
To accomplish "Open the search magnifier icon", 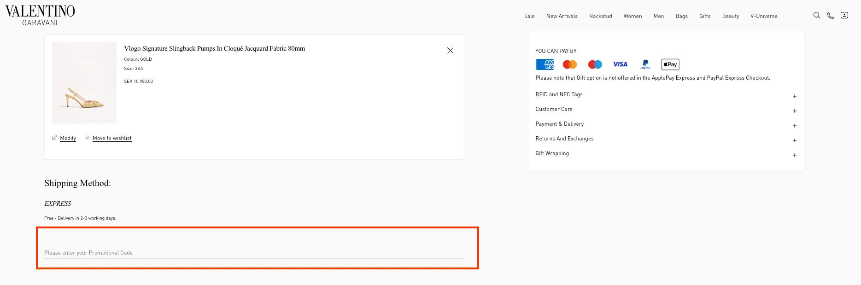I will tap(816, 16).
